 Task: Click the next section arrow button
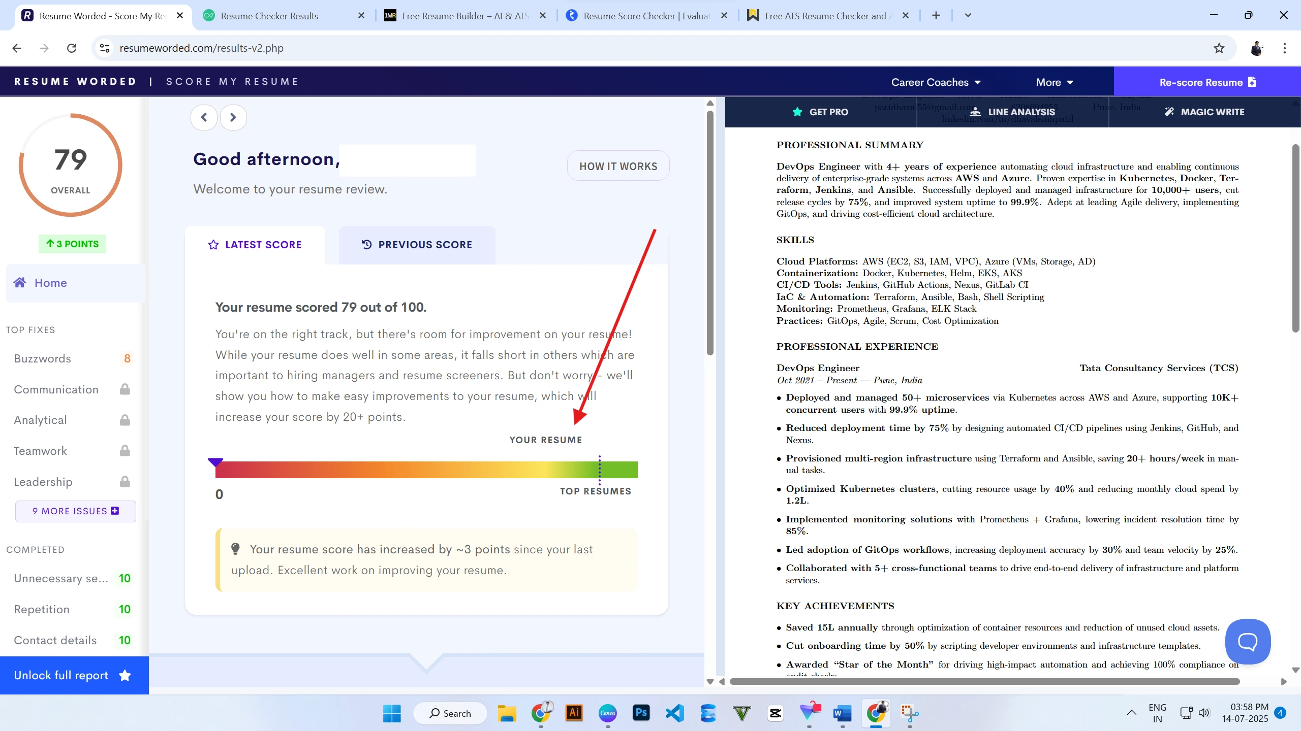tap(233, 117)
